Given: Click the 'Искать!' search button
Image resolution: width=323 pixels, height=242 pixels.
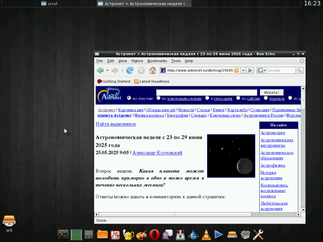Looking at the screenshot, I should 272,92.
